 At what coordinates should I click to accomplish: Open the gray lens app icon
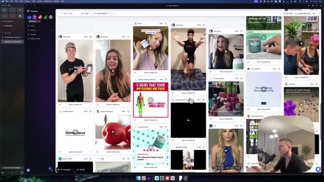click(51, 17)
